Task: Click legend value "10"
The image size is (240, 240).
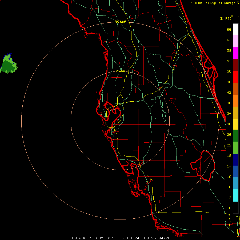Action: click(x=229, y=177)
